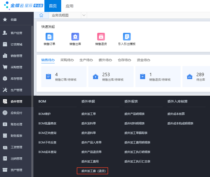
Task: Select the 采购待办 tab
Action: pyautogui.click(x=67, y=60)
